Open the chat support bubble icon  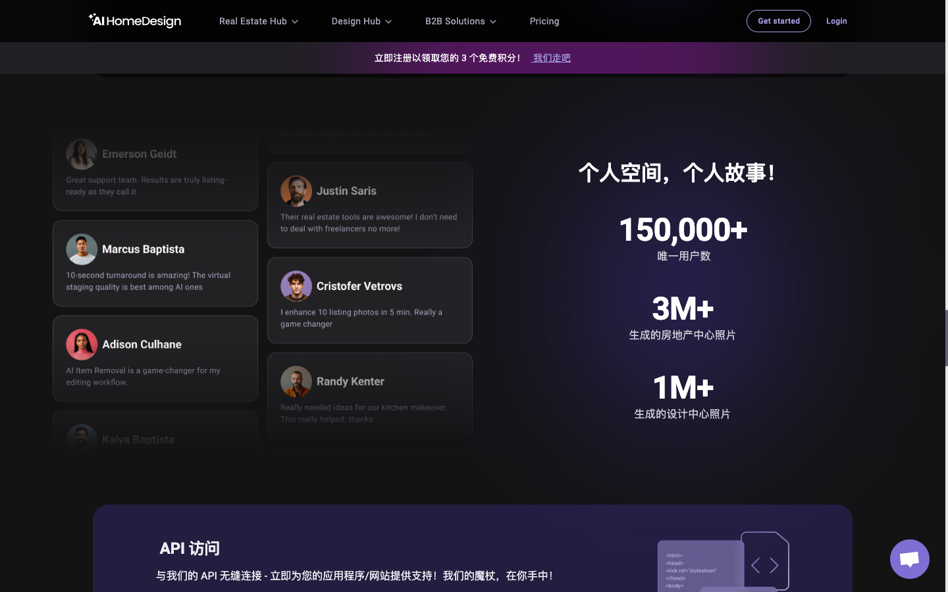pos(909,559)
